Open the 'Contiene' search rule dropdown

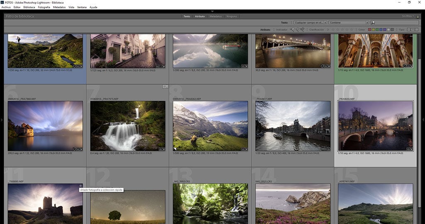(349, 23)
